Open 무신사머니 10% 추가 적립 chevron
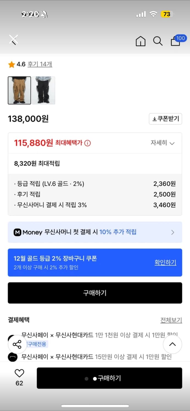This screenshot has height=411, width=190. pyautogui.click(x=173, y=232)
